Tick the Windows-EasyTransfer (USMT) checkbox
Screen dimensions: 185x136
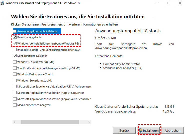[x=15, y=62]
